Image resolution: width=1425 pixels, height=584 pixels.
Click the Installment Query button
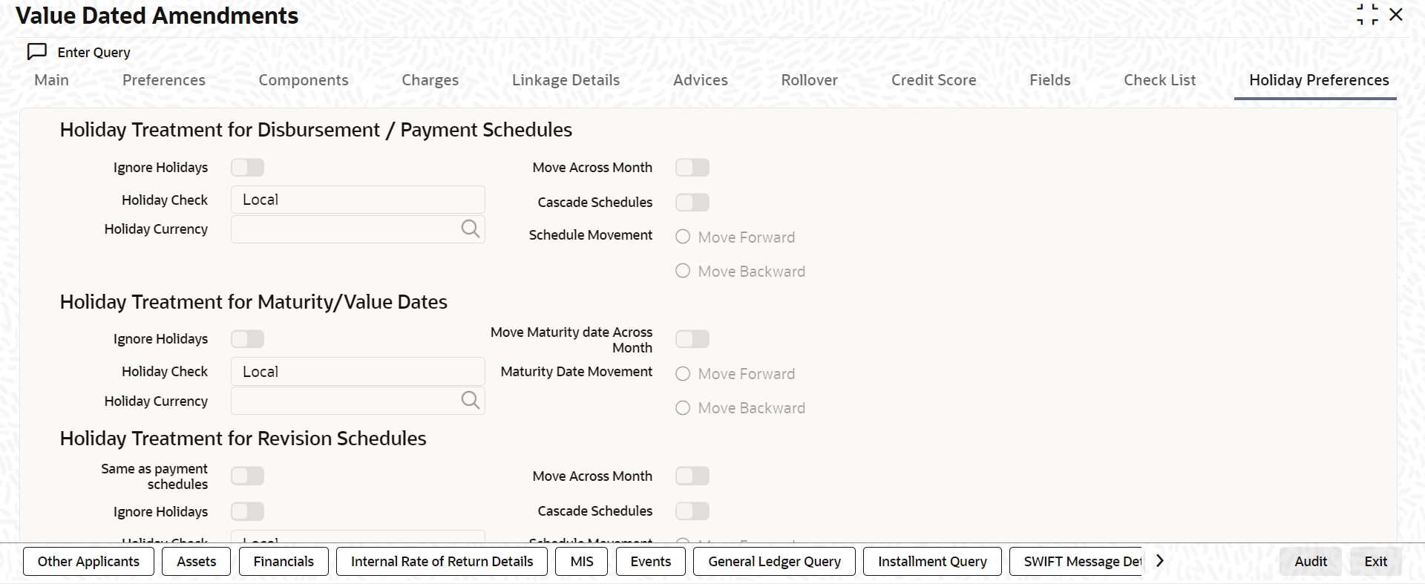point(932,562)
